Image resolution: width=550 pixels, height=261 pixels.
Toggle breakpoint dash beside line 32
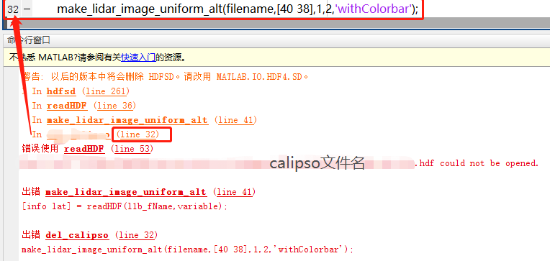click(x=27, y=9)
